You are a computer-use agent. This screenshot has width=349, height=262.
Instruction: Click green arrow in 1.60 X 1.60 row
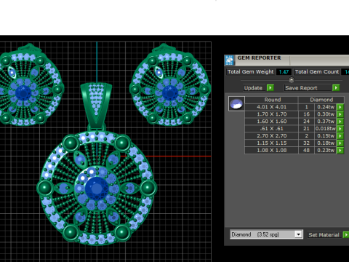tap(340, 122)
